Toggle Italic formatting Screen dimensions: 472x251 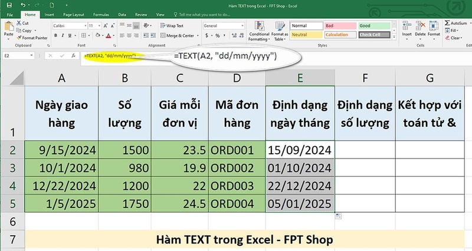(63, 35)
